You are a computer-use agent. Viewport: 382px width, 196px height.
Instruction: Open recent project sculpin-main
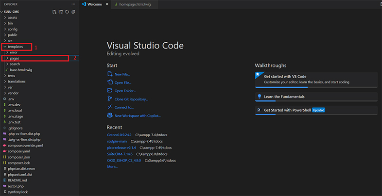117,141
